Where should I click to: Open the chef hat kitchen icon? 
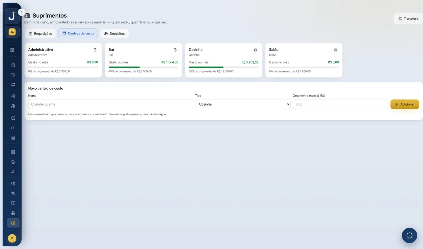[x=13, y=162]
